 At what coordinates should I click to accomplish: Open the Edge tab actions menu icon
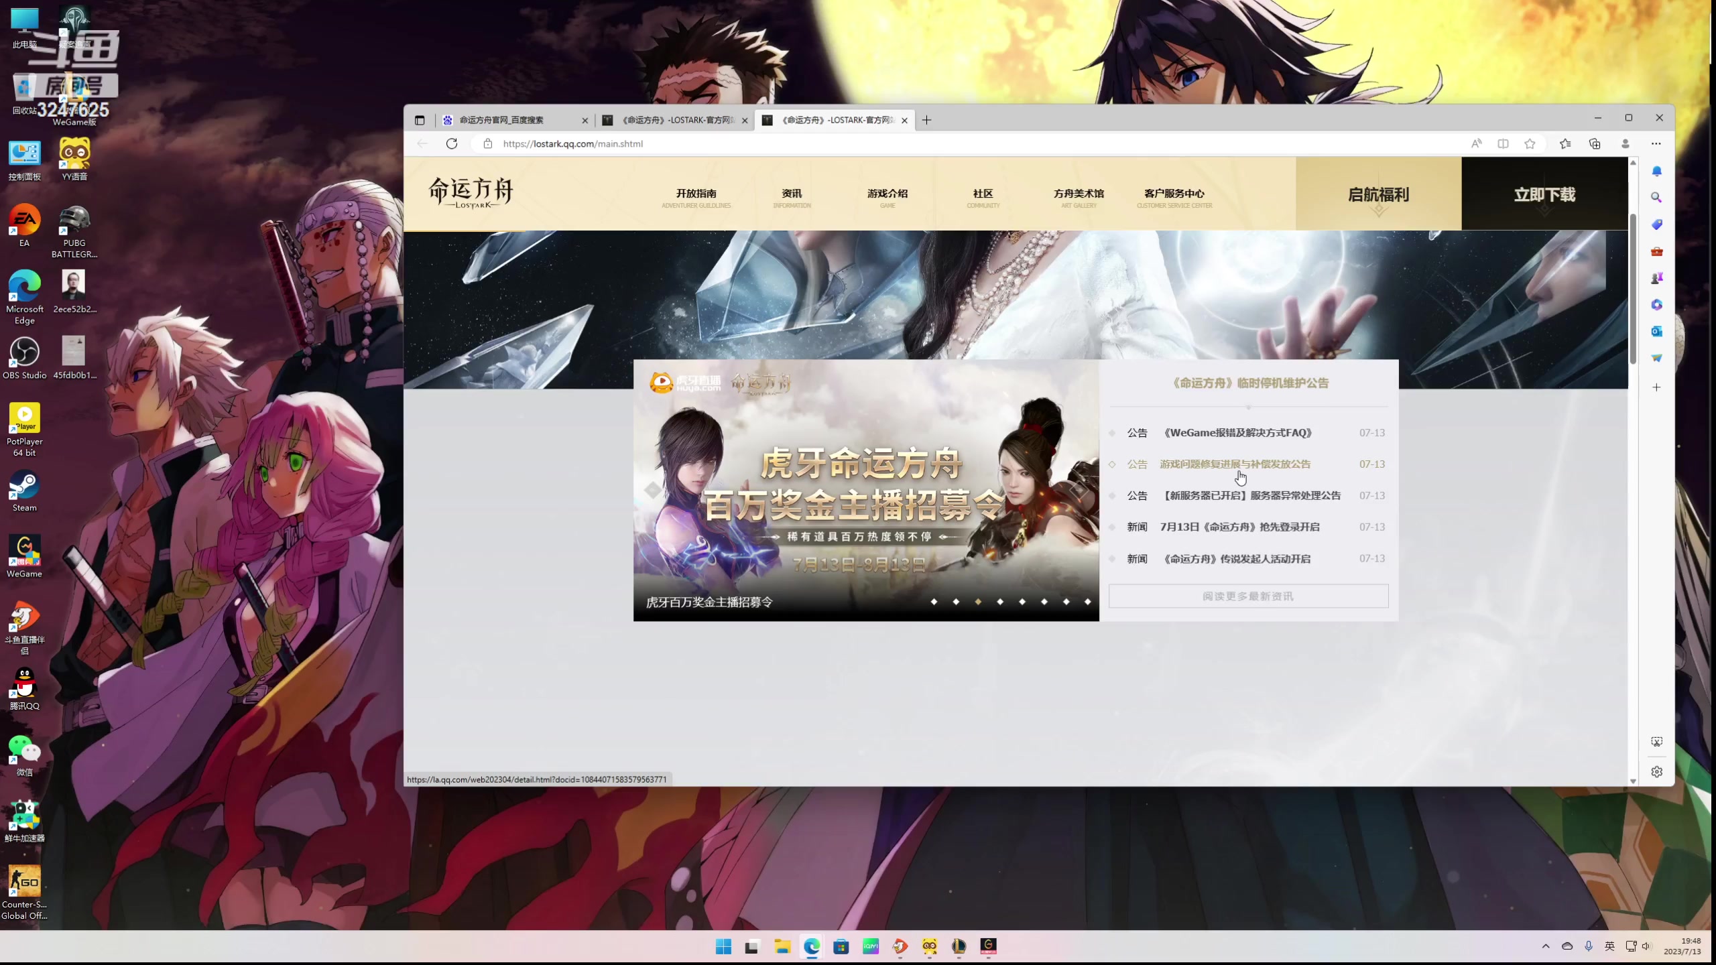[420, 120]
